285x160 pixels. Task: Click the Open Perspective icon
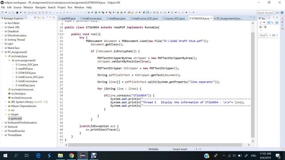[x=277, y=13]
